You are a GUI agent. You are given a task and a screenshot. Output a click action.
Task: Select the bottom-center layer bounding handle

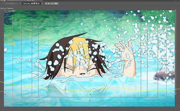tap(90, 94)
